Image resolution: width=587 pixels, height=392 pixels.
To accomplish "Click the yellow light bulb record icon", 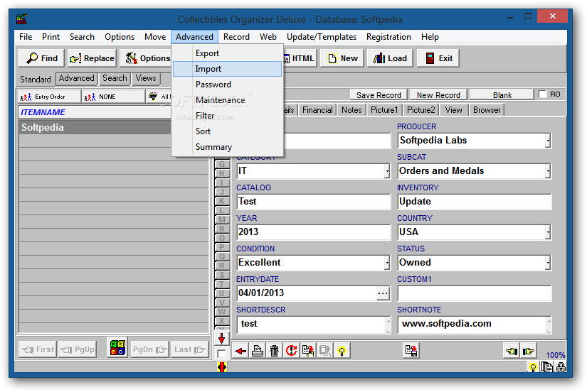I will [x=342, y=351].
